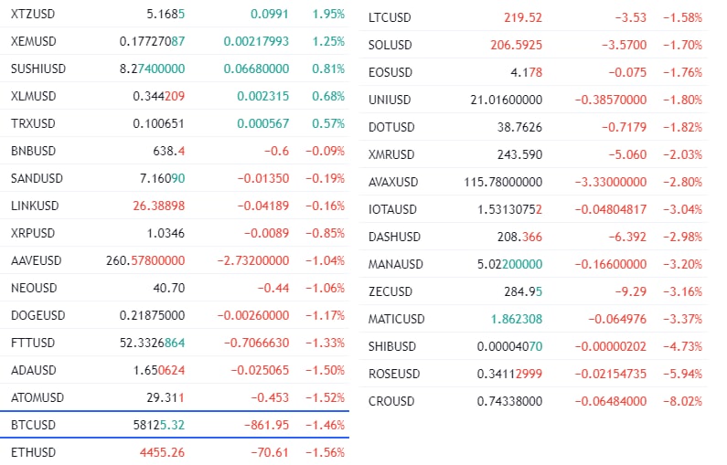Click UNIUSD change -0.38570000
727x465 pixels.
click(x=611, y=100)
